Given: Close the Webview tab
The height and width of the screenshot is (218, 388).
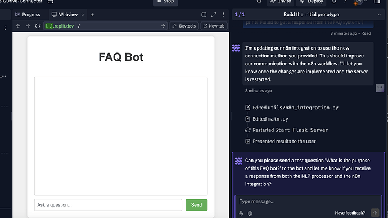Looking at the screenshot, I should (83, 15).
